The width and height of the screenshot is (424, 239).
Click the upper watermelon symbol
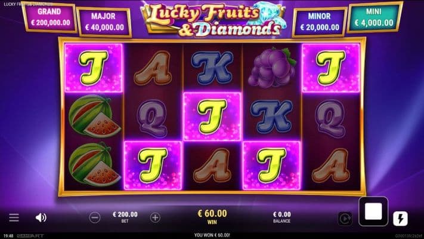click(x=94, y=116)
